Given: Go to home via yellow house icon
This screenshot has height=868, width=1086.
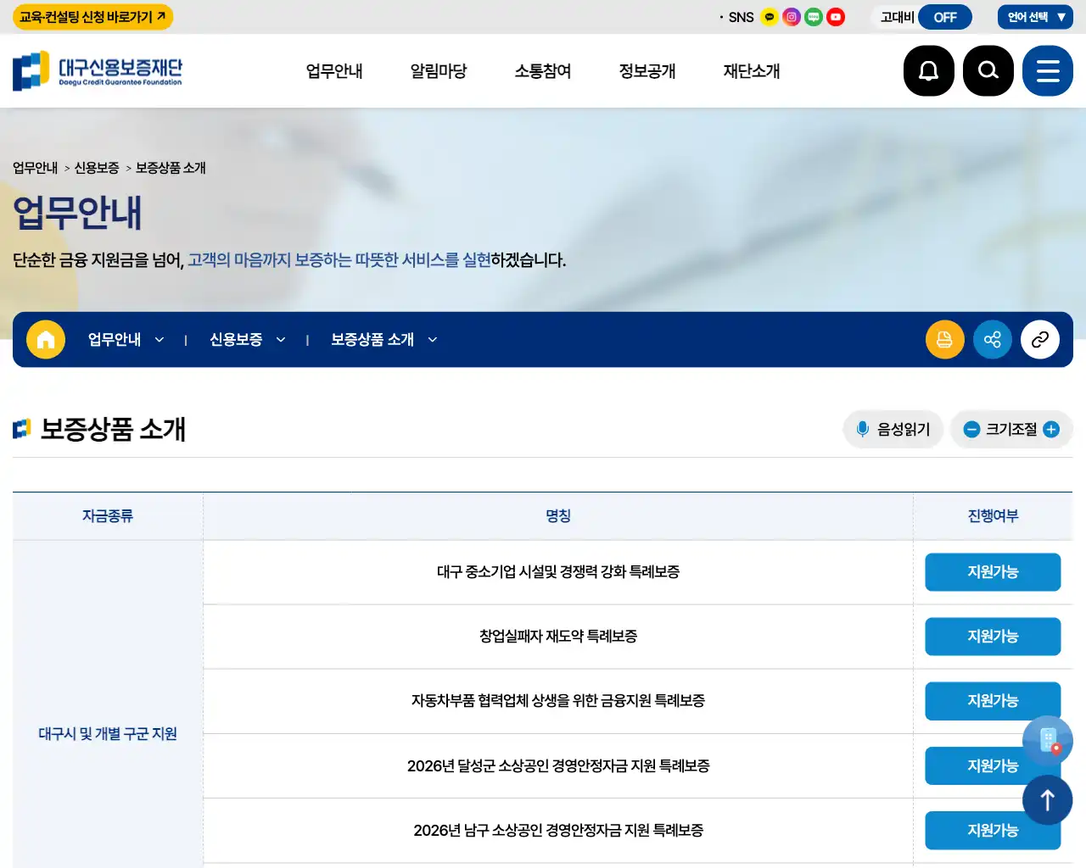Looking at the screenshot, I should (46, 340).
